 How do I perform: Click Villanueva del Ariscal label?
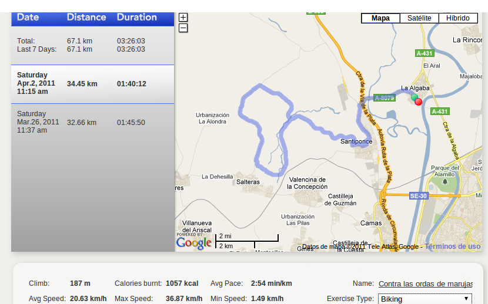197,227
